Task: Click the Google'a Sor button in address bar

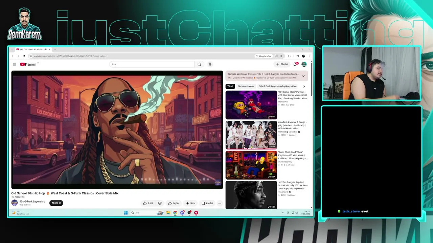Action: [x=264, y=56]
